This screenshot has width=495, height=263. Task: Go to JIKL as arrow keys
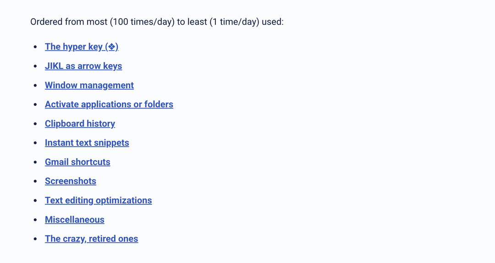point(83,66)
